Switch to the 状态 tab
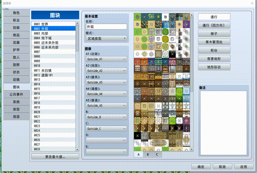Viewport: 257px width, 173px height. coord(16,72)
